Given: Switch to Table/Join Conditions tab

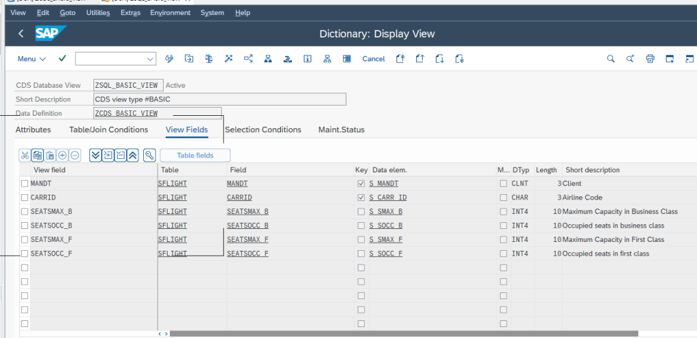Looking at the screenshot, I should click(x=108, y=129).
